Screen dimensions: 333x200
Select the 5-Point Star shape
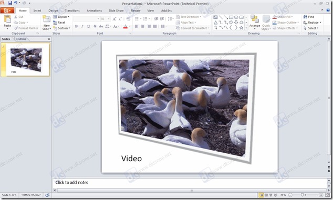point(241,28)
